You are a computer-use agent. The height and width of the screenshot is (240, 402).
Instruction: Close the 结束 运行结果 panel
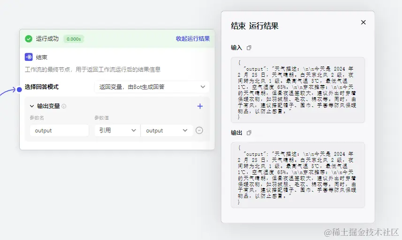tap(363, 22)
